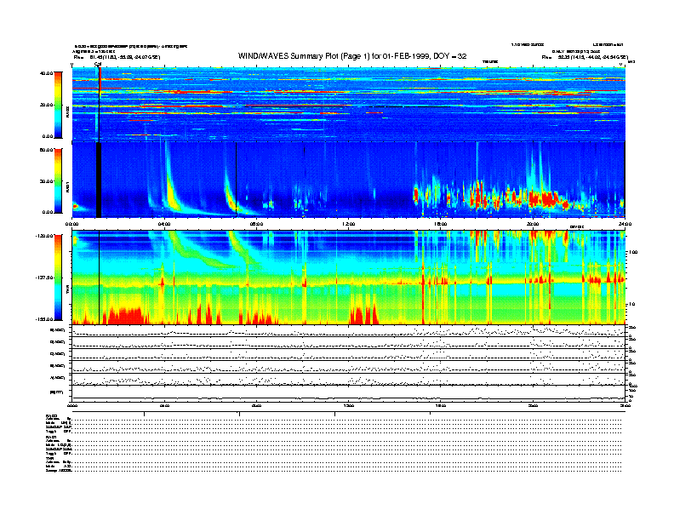674x521 pixels.
Task: Click the 10 label on TNR right axis
Action: pos(631,305)
